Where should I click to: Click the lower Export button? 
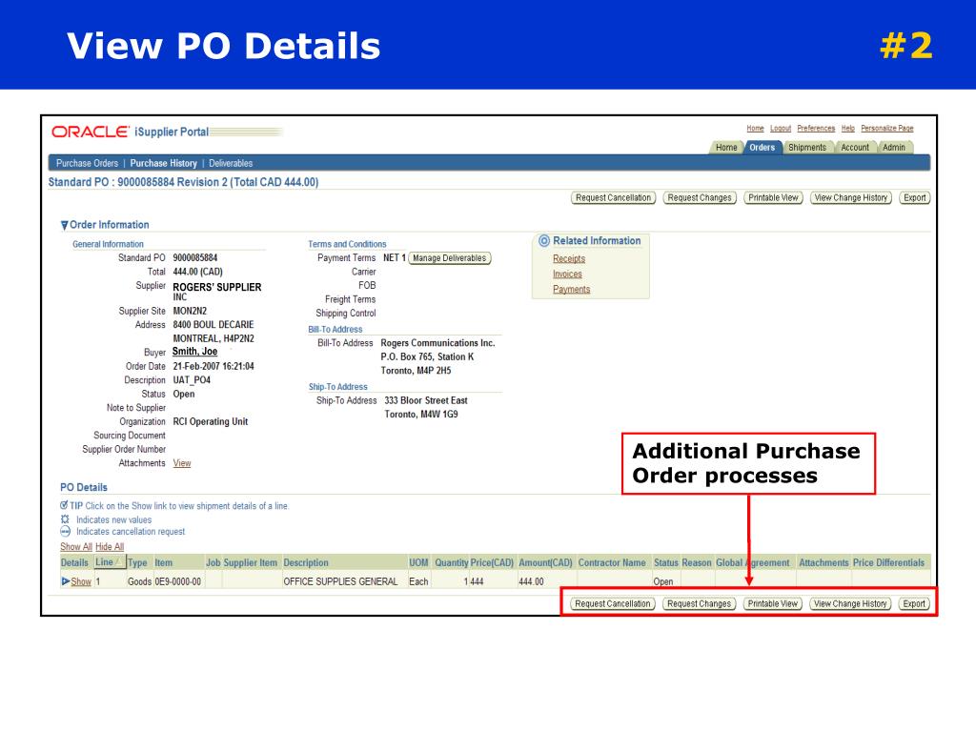[x=914, y=603]
